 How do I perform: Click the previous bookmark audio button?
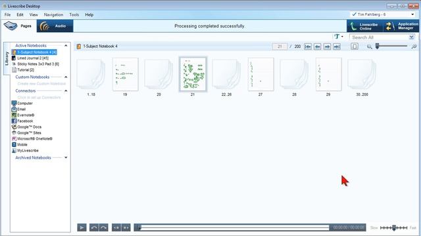coord(116,227)
